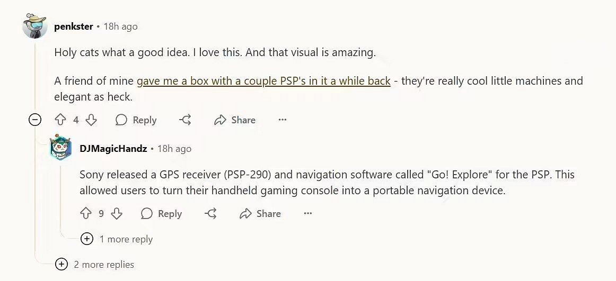Open DJMagicHandz's username link
Viewport: 616px width, 281px height.
pos(113,149)
